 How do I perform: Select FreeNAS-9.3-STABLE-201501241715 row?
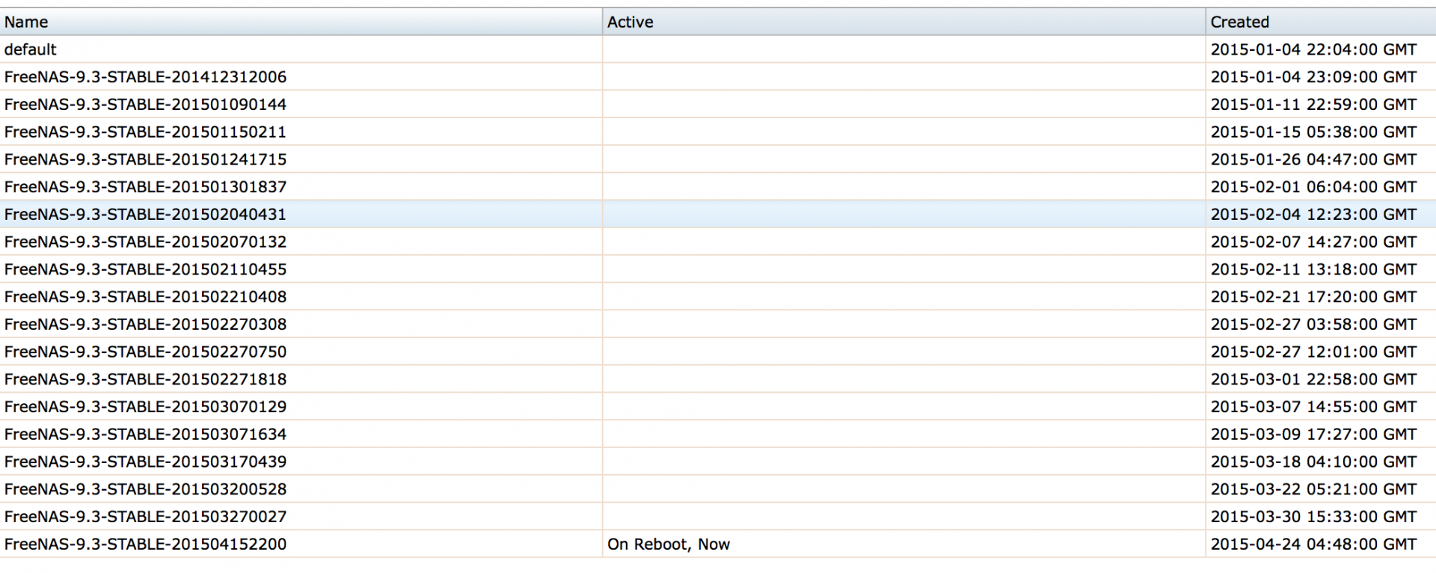point(718,159)
